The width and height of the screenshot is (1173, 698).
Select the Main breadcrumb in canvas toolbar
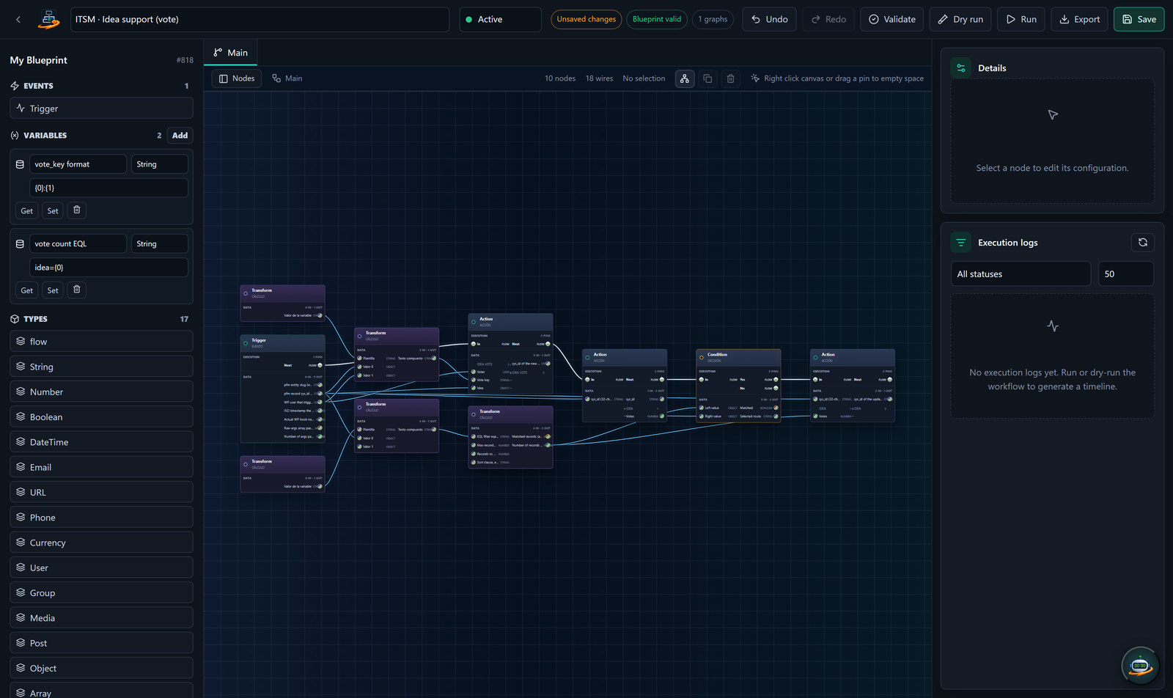tap(287, 78)
